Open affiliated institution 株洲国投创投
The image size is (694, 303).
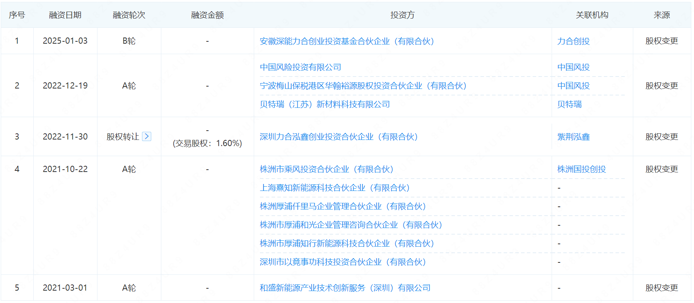click(581, 169)
